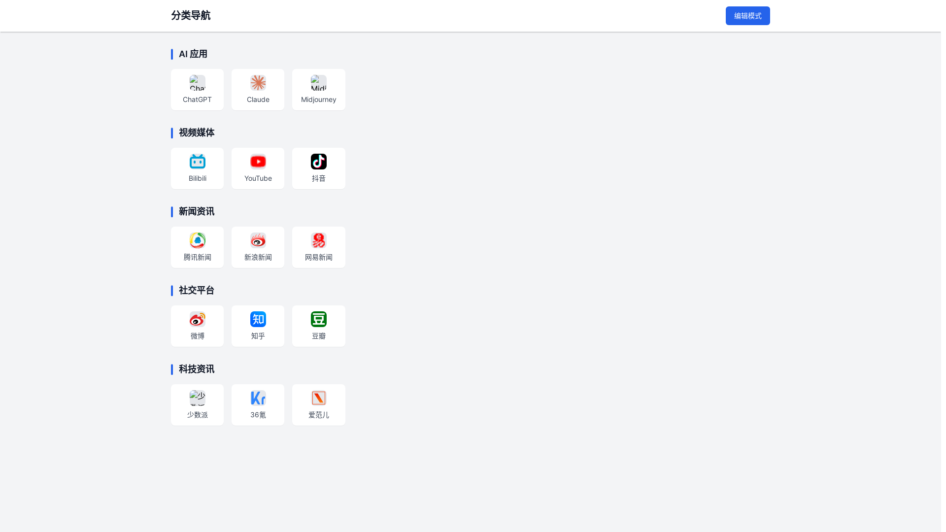Open the 抖音 note icon

[x=318, y=162]
